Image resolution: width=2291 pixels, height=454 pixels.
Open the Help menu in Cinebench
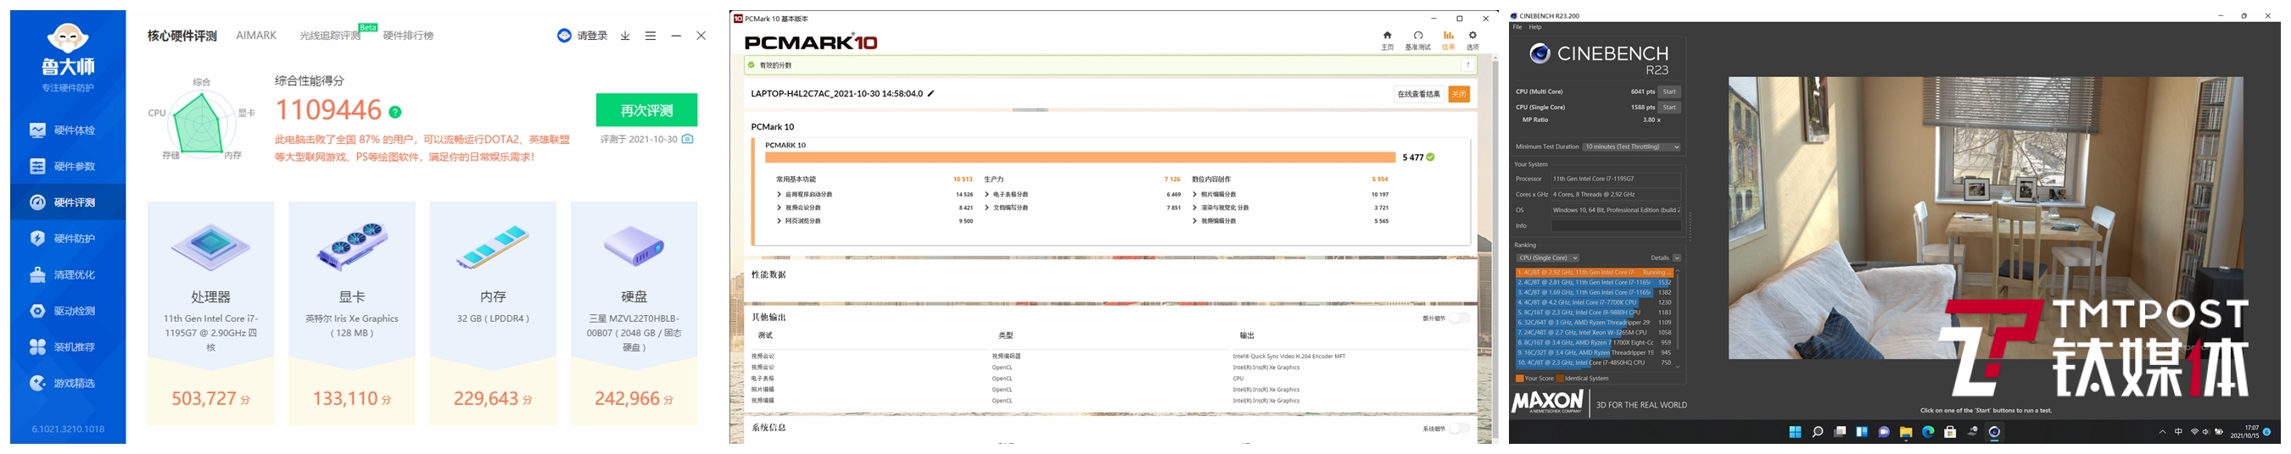pos(1535,26)
